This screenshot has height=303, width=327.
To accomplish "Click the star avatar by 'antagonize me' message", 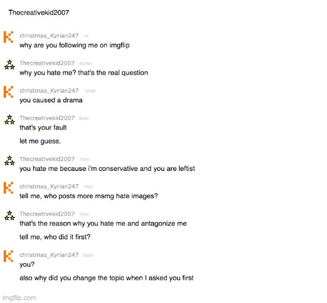I will point(9,215).
